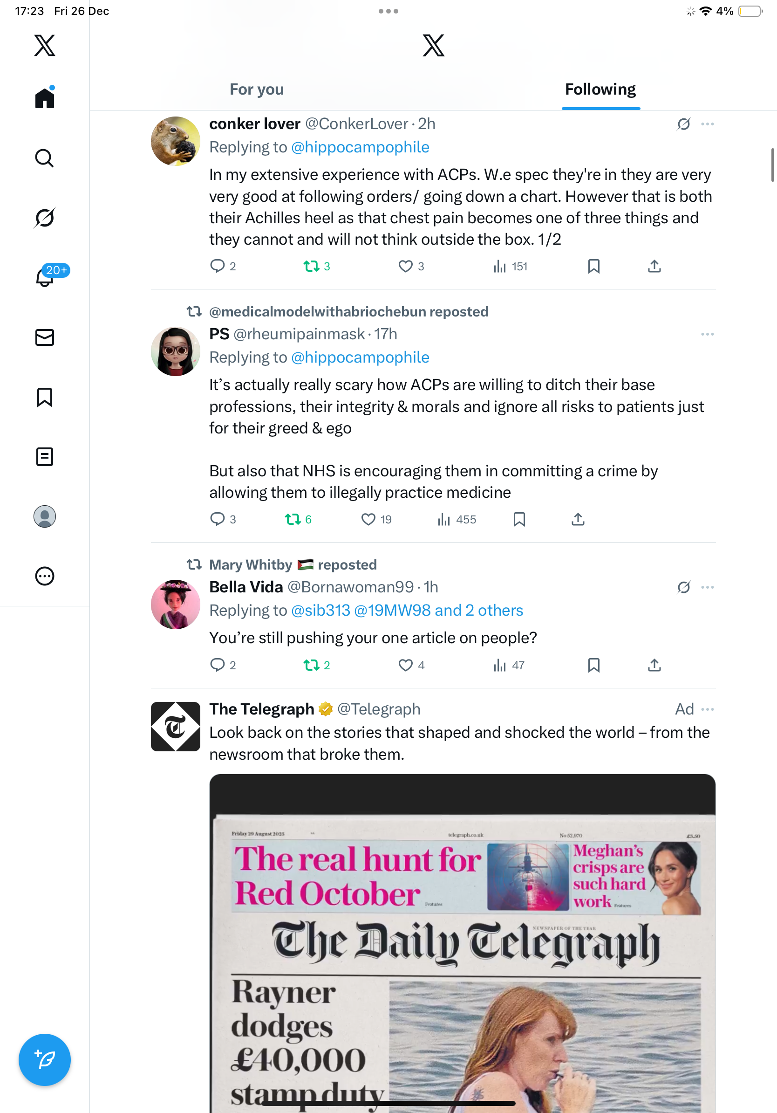
Task: Open more options on PS post
Action: 707,334
